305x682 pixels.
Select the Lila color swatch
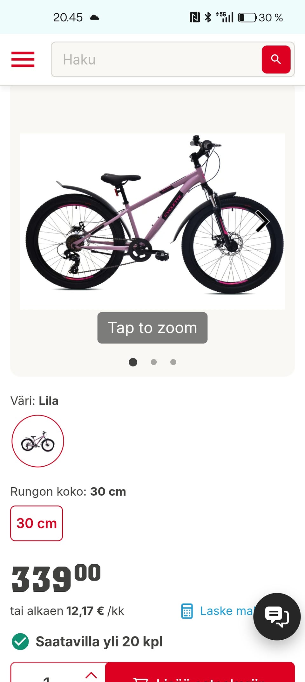[38, 441]
